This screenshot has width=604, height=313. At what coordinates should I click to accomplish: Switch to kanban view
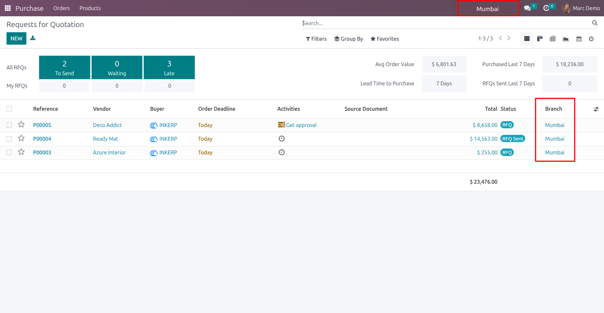coord(540,39)
